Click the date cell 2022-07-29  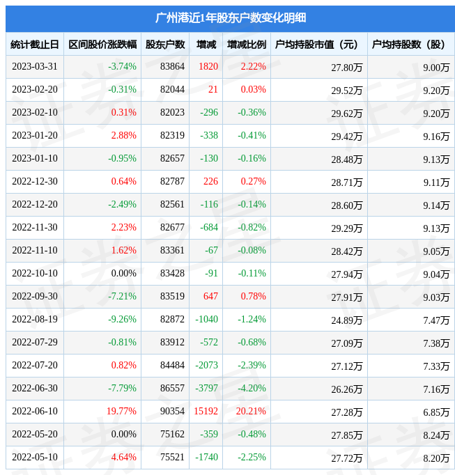35,342
